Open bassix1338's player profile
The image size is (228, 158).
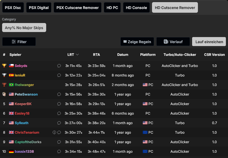point(24,151)
